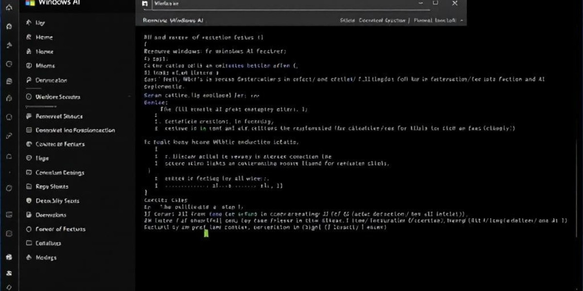Click the Windows logo icon beside Windows AI title
583x291 pixels.
tap(30, 3)
